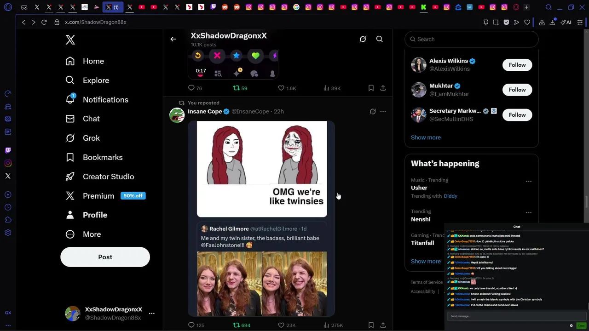
Task: Open Explore page
Action: [x=87, y=80]
